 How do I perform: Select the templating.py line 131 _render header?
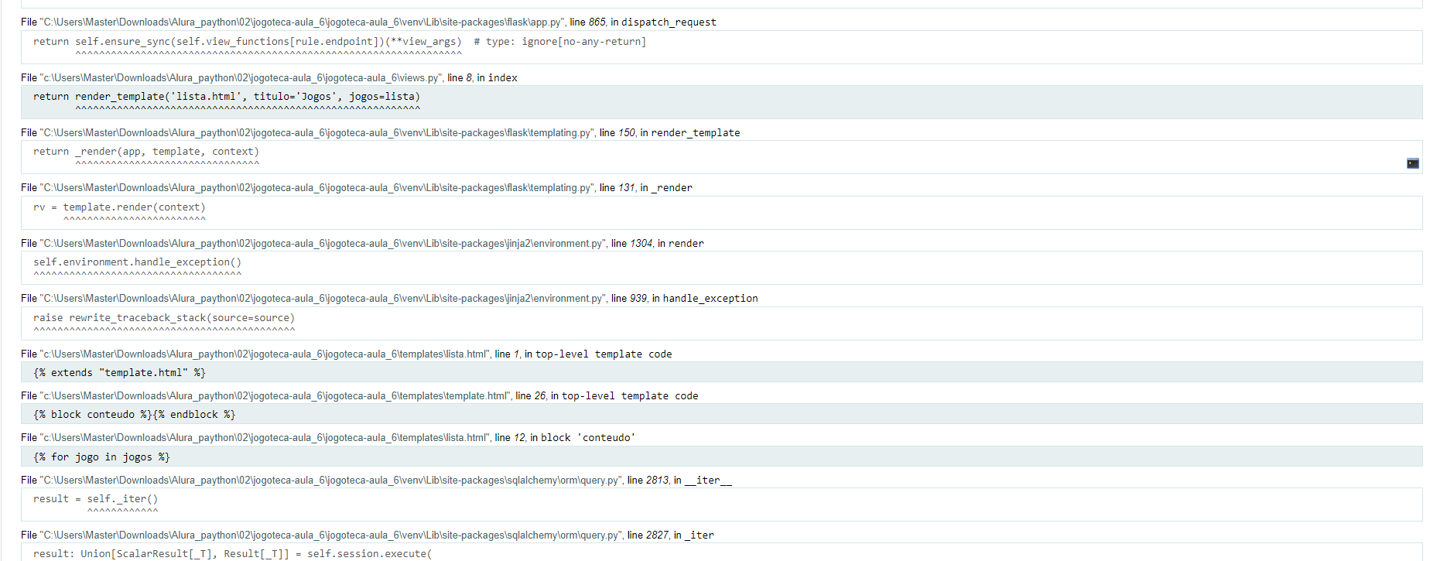357,187
